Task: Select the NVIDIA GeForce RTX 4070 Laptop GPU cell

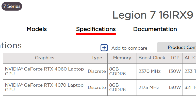Action: [x=44, y=87]
